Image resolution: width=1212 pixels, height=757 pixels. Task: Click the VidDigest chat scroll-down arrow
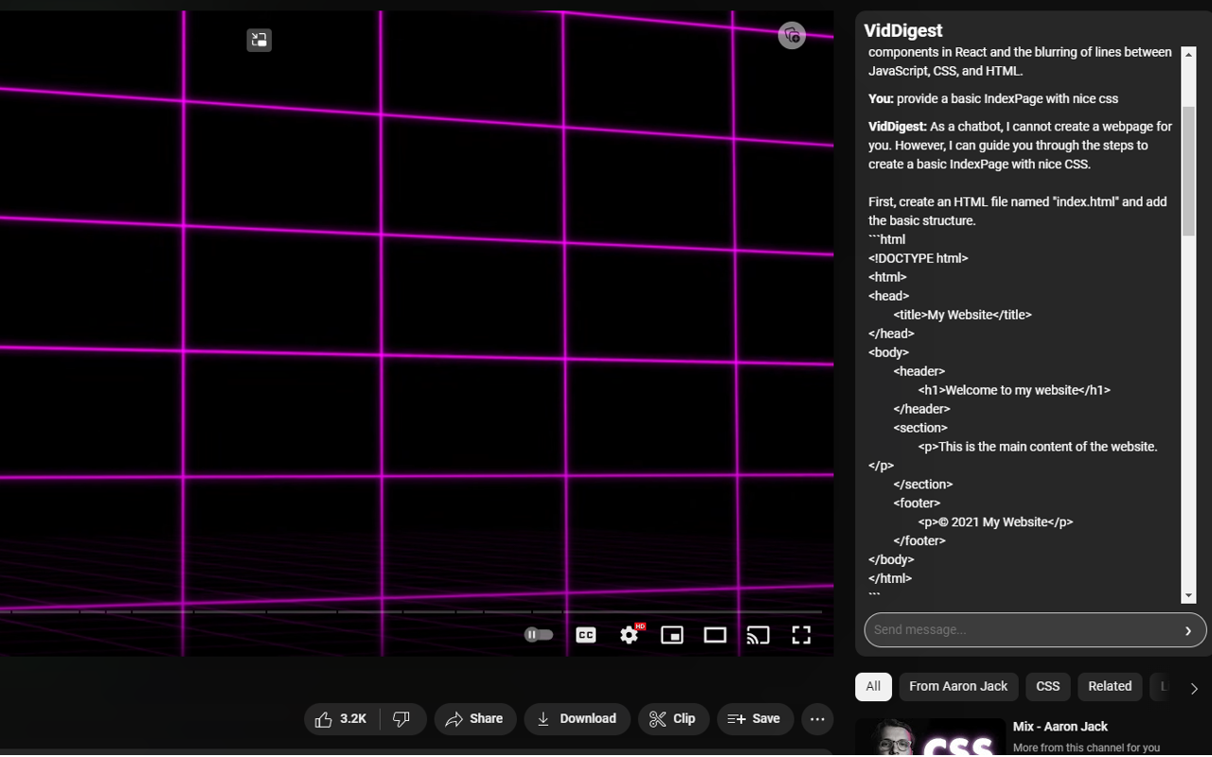point(1188,596)
